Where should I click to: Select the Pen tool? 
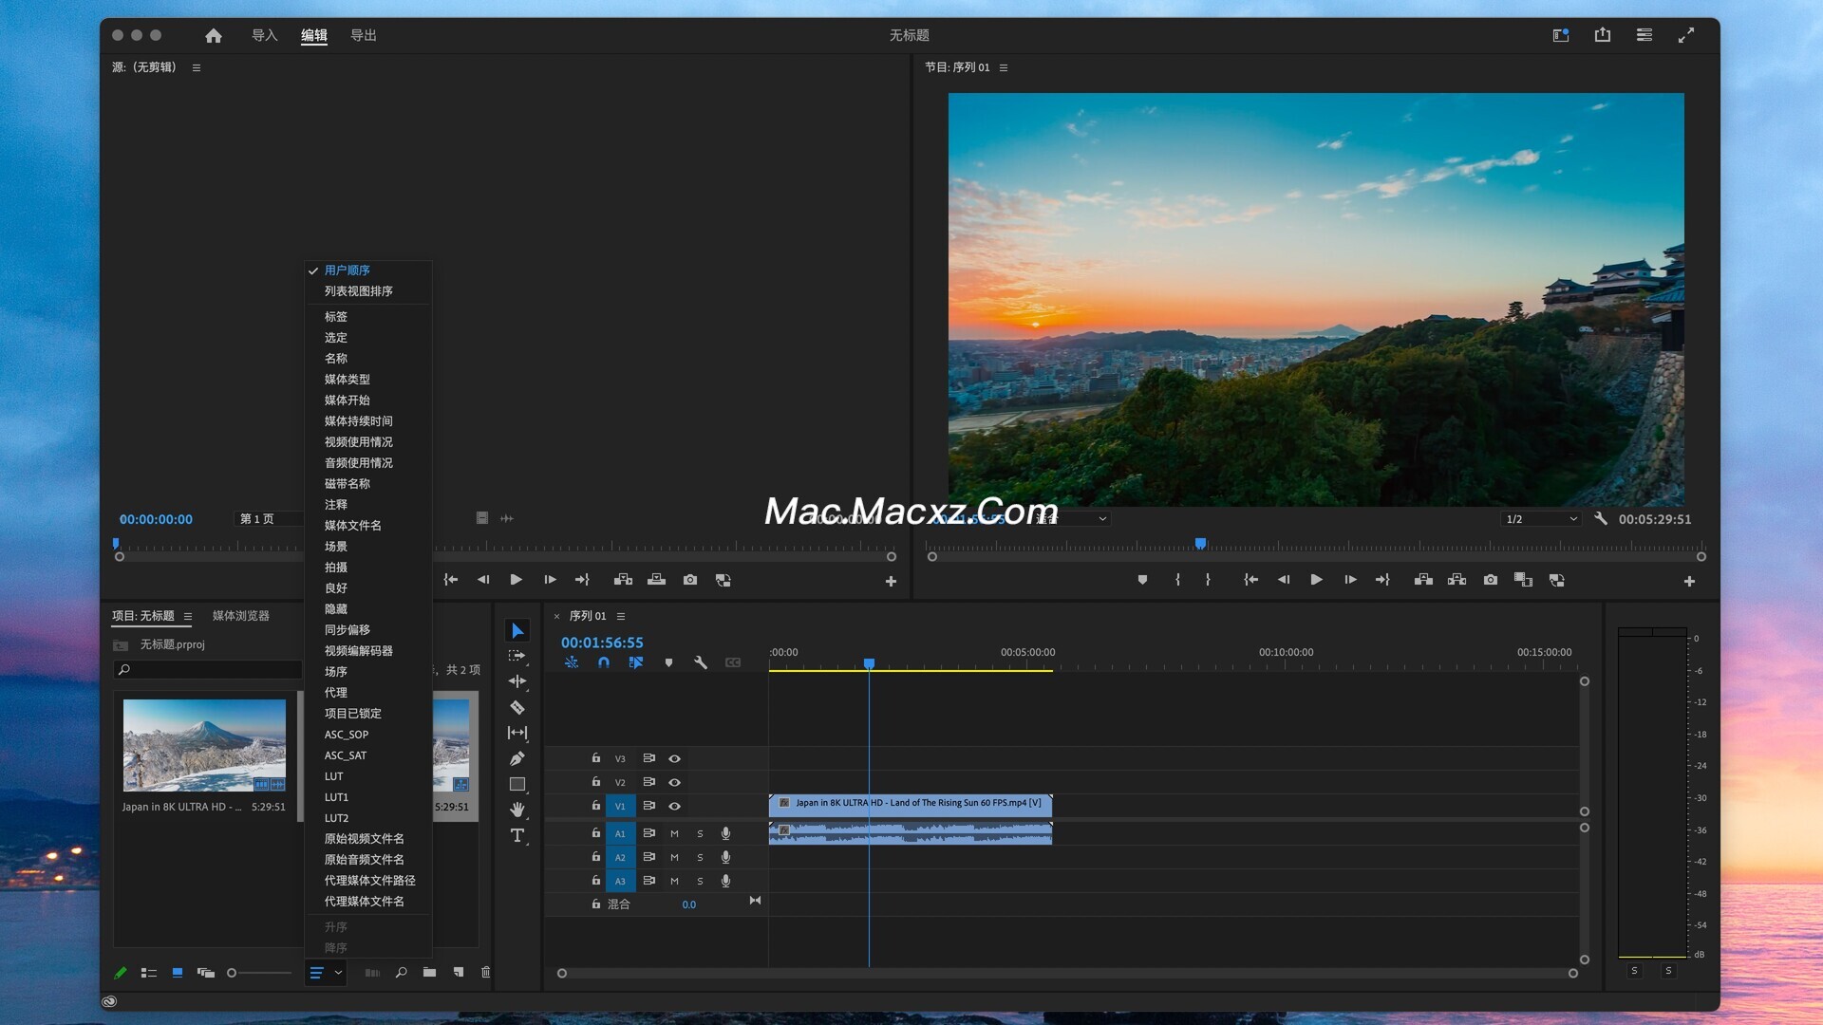coord(517,758)
